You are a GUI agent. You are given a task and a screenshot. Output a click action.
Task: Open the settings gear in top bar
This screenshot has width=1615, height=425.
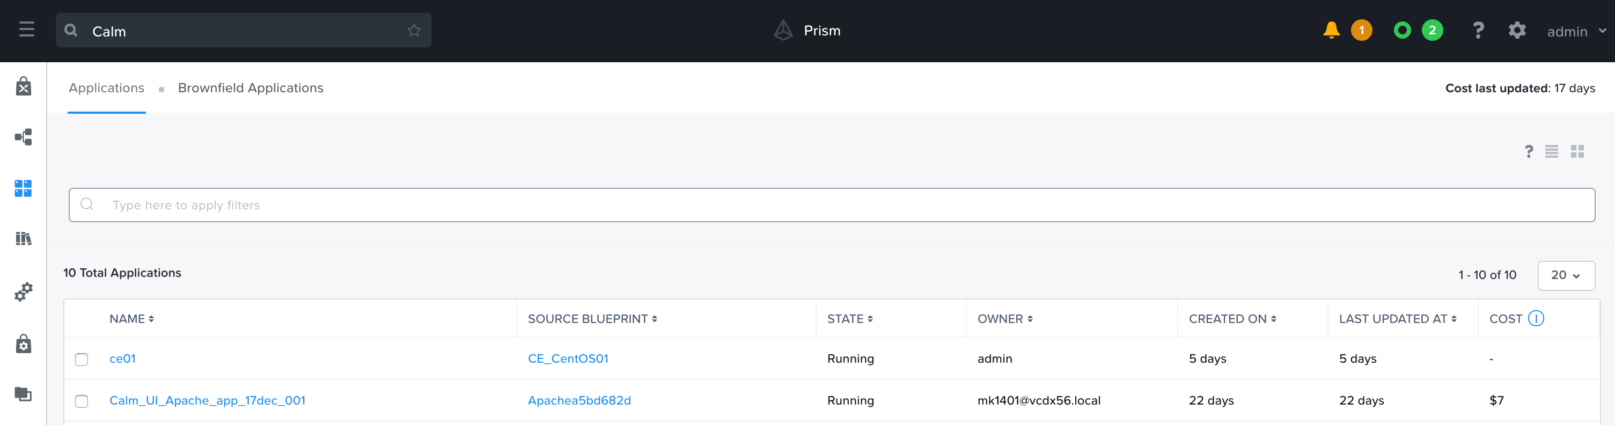[x=1517, y=30]
